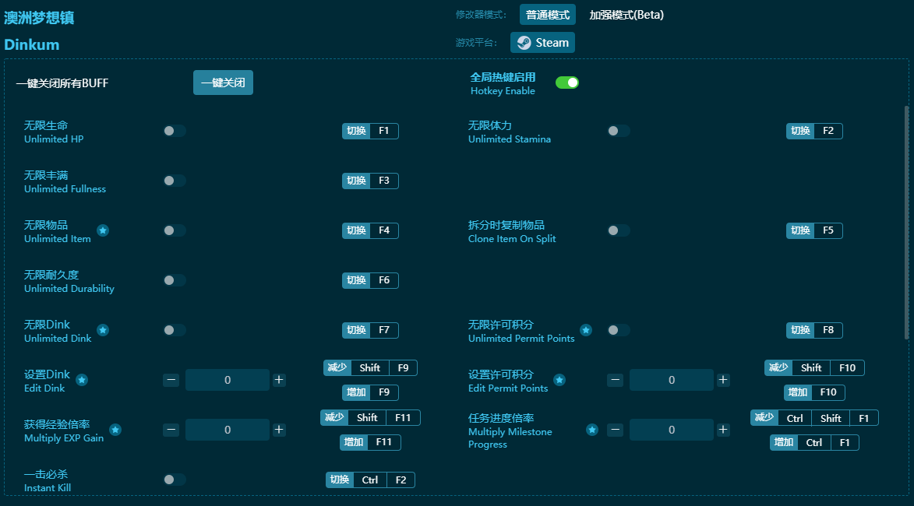Toggle Unlimited Dink on

175,330
